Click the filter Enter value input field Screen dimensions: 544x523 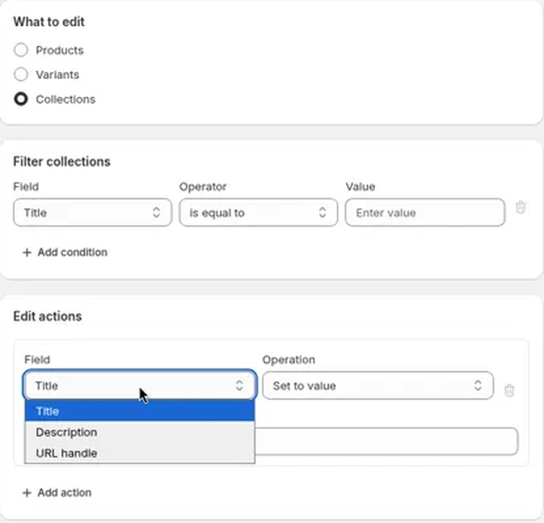tap(425, 212)
